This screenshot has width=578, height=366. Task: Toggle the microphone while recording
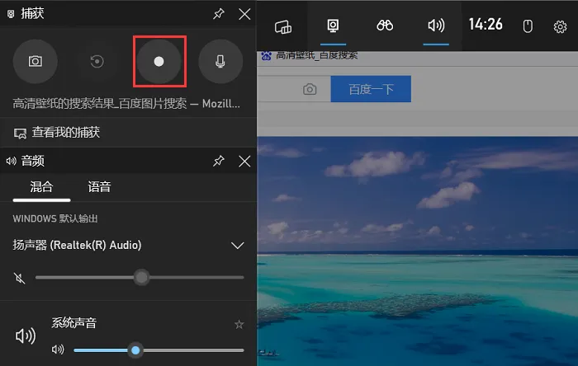[220, 61]
